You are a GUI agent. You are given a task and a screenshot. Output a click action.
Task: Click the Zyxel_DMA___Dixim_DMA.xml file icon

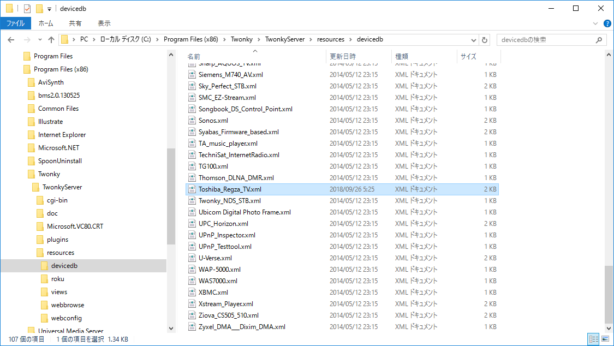(192, 327)
